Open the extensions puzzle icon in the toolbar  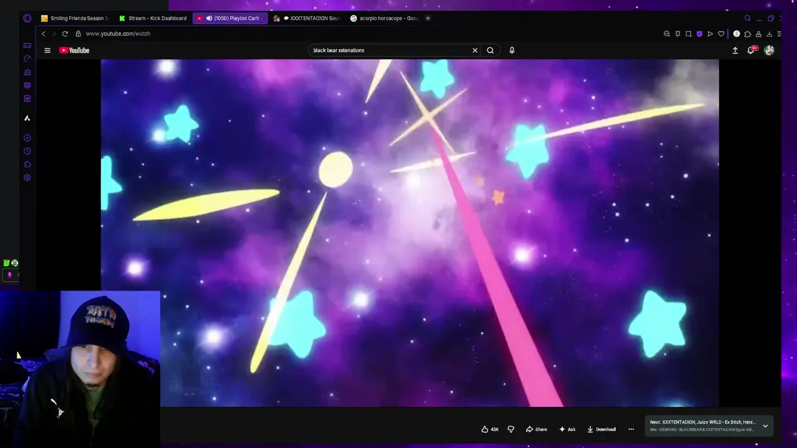coord(748,34)
